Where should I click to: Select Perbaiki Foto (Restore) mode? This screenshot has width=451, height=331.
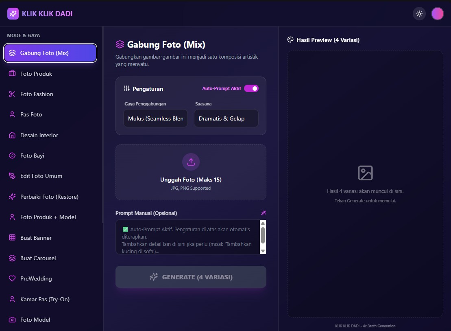pos(49,197)
